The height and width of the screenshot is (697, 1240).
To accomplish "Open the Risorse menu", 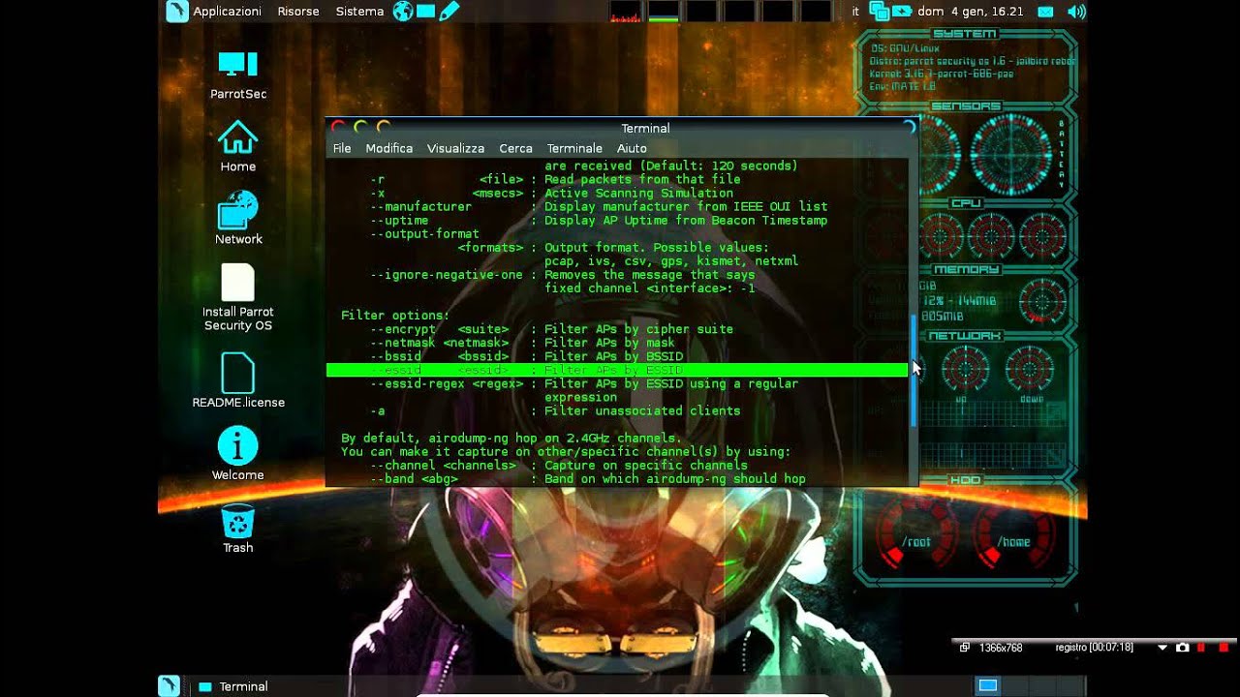I will 298,12.
